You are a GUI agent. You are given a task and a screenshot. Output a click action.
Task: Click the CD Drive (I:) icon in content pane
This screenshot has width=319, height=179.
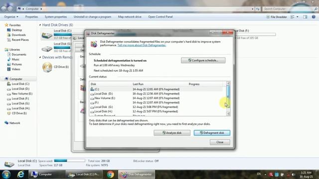(47, 67)
